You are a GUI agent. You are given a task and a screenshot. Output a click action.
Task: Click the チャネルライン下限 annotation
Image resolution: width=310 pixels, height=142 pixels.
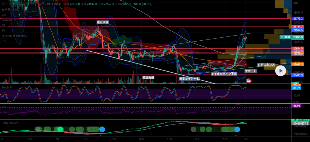coord(224,74)
